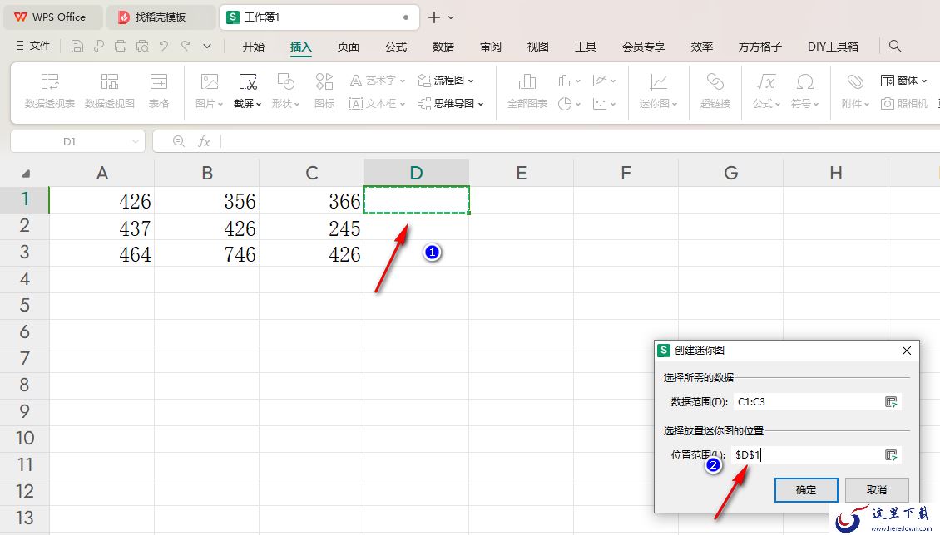Screen dimensions: 940x535
Task: Click the Print Preview icon
Action: coord(142,46)
